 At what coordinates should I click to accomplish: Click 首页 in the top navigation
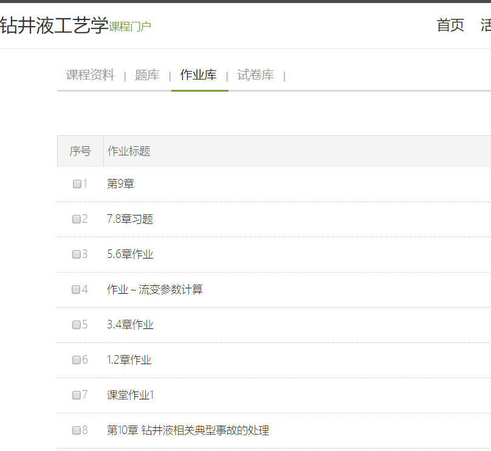[x=450, y=25]
